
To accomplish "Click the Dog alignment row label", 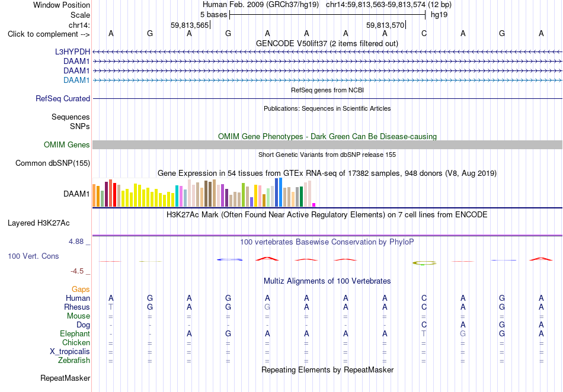I will [x=83, y=325].
